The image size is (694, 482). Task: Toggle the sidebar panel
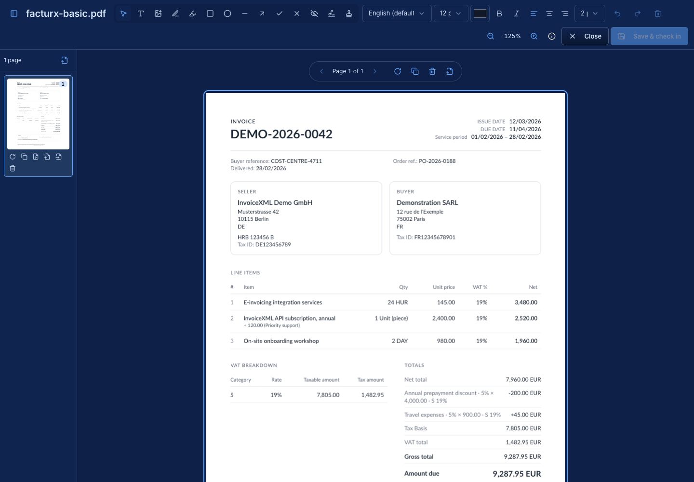click(x=14, y=13)
